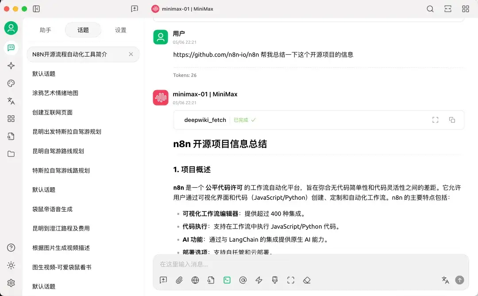Open user avatar in left sidebar
This screenshot has width=478, height=296.
click(11, 28)
